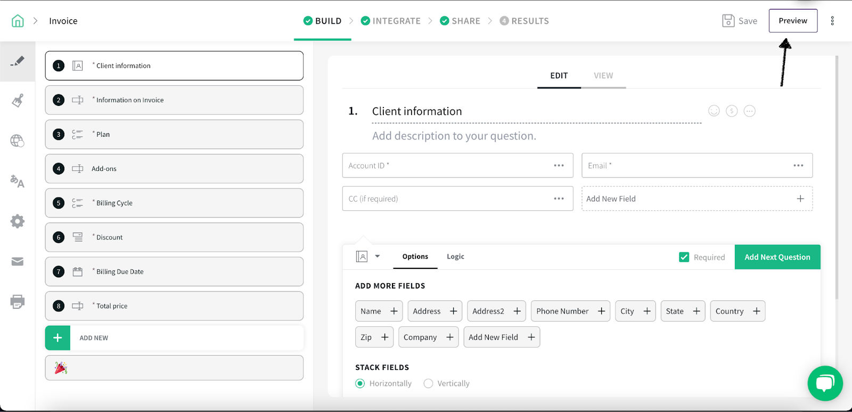
Task: Open Account ID field options dots
Action: [559, 166]
